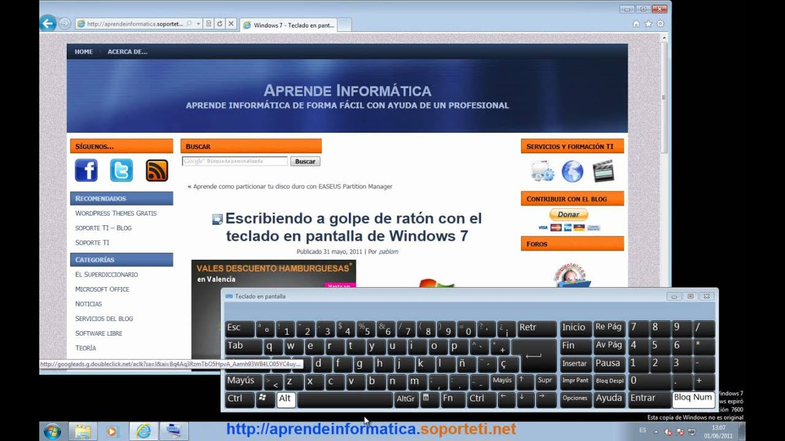Viewport: 785px width, 441px height.
Task: Click the globe icon under Servicios y Formación TI
Action: tap(572, 171)
